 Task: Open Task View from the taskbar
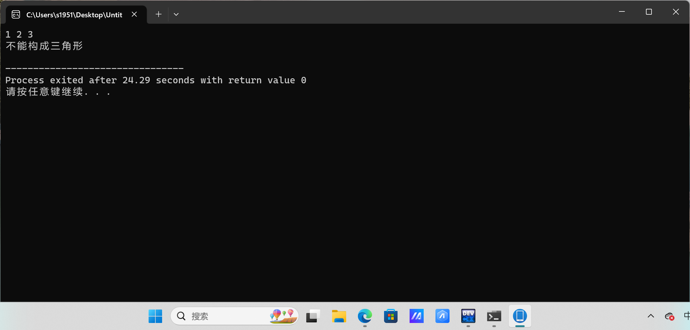tap(313, 316)
